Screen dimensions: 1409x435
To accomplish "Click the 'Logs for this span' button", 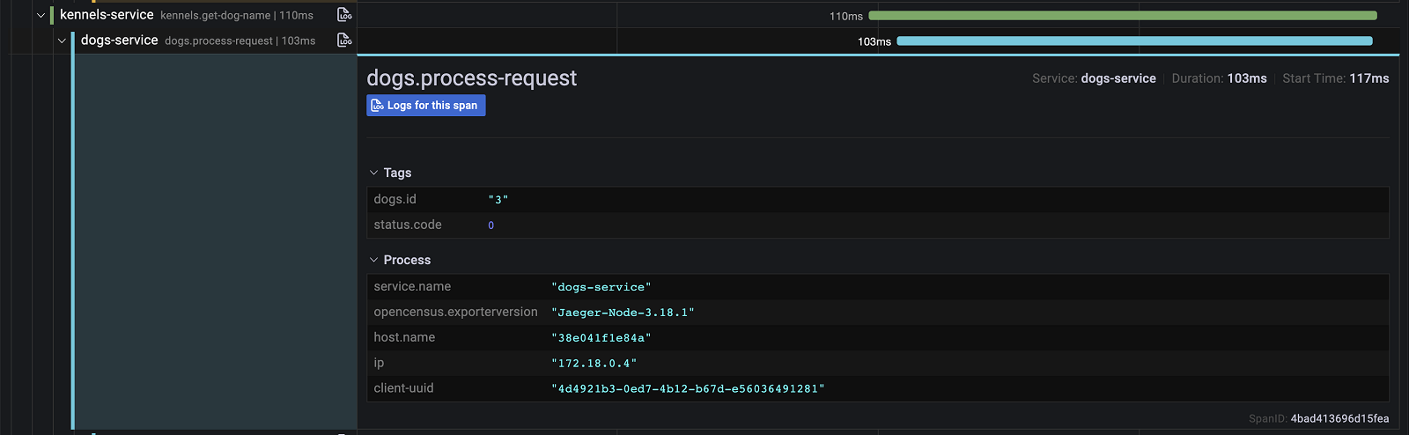I will (425, 106).
